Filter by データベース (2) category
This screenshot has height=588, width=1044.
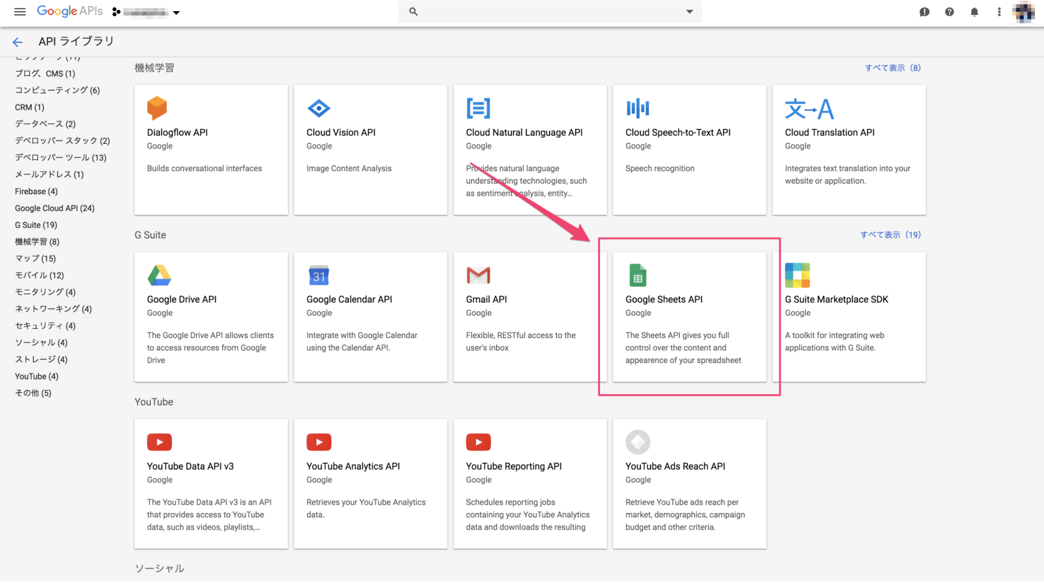pyautogui.click(x=45, y=124)
